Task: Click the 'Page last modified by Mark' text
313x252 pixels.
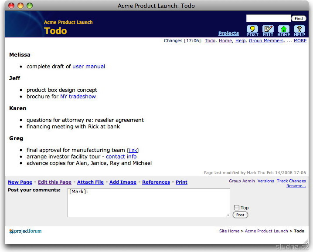Action: pyautogui.click(x=255, y=173)
